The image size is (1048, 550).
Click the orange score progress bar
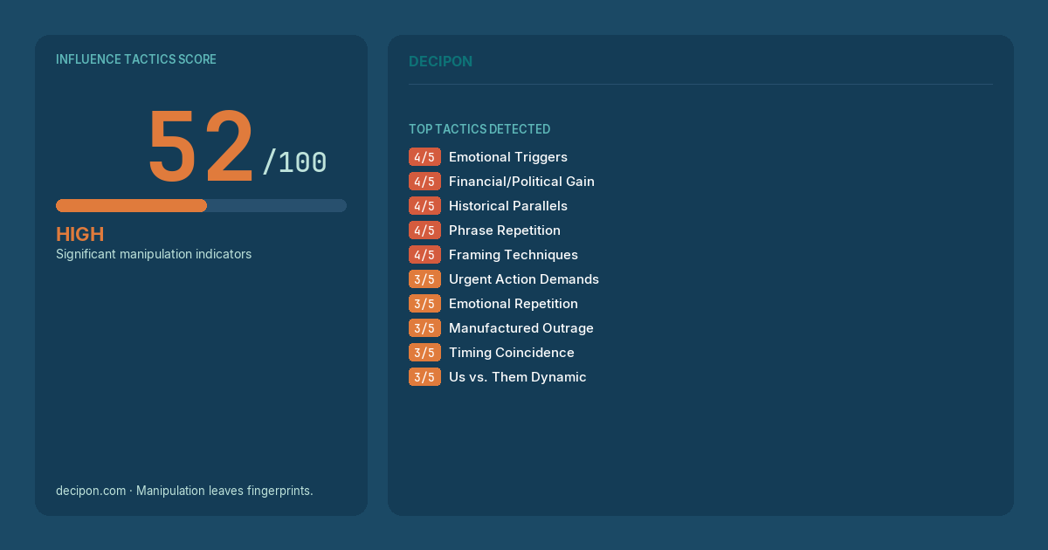click(x=131, y=206)
